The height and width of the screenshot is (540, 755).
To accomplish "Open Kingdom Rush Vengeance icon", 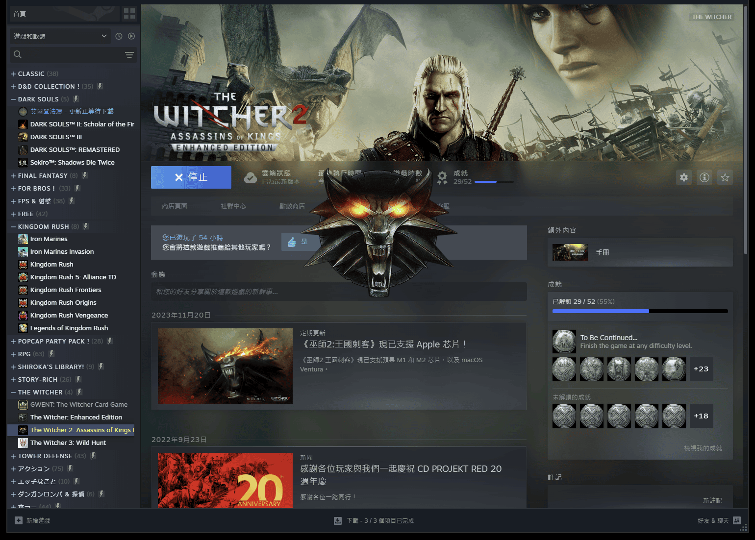I will [23, 316].
